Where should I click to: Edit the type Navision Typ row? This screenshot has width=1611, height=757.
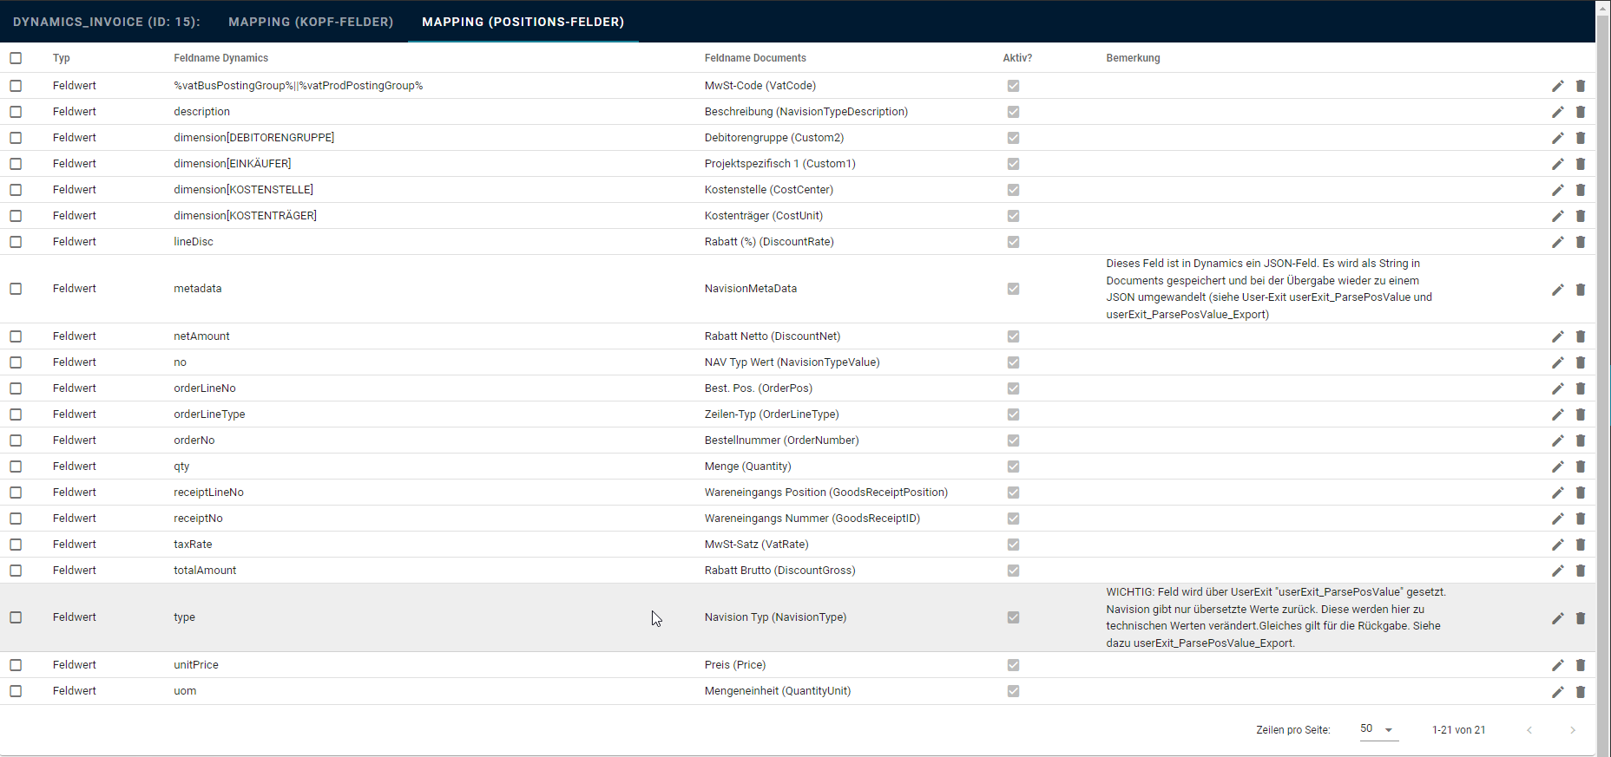[1558, 618]
